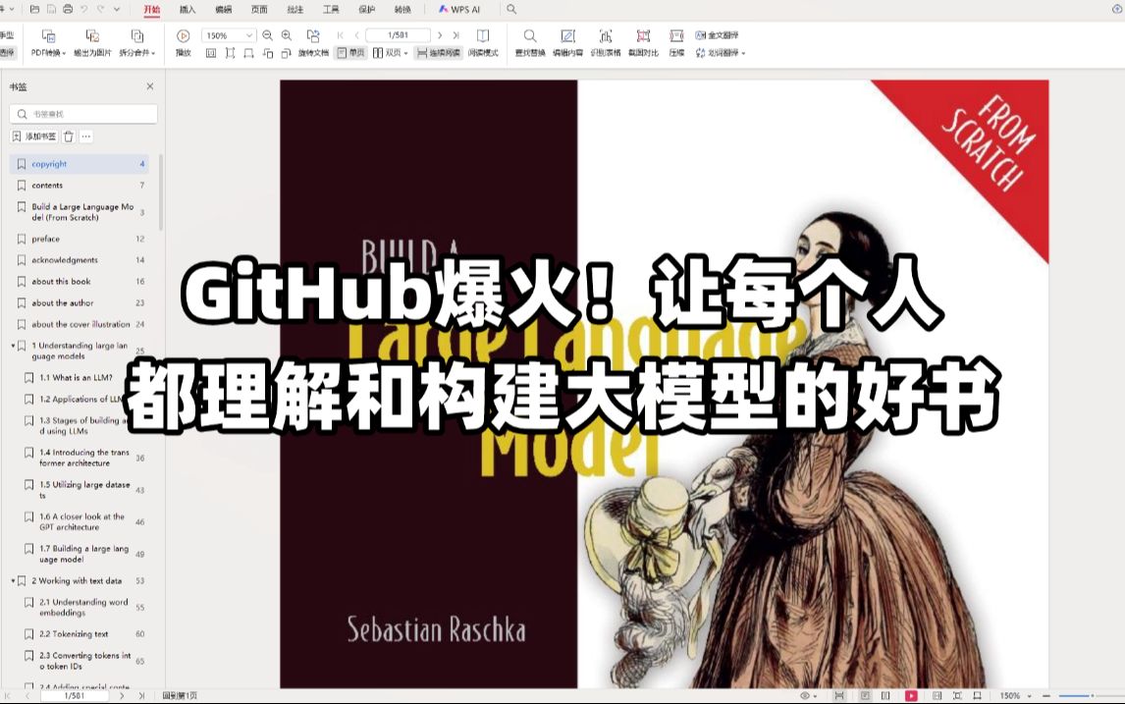This screenshot has height=704, width=1125.
Task: Go to next page arrow in toolbar
Action: coord(440,35)
